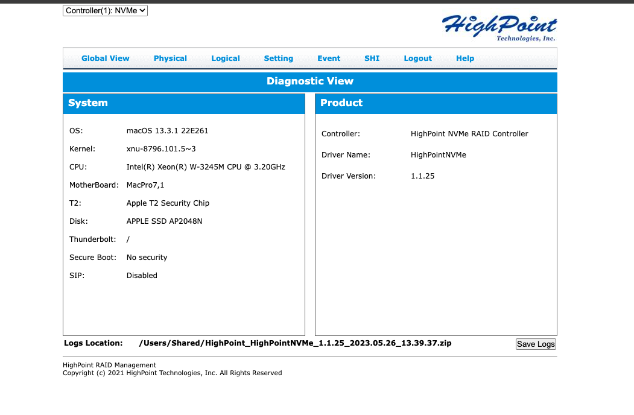Click the Driver Version: label
The height and width of the screenshot is (415, 634).
pyautogui.click(x=349, y=176)
